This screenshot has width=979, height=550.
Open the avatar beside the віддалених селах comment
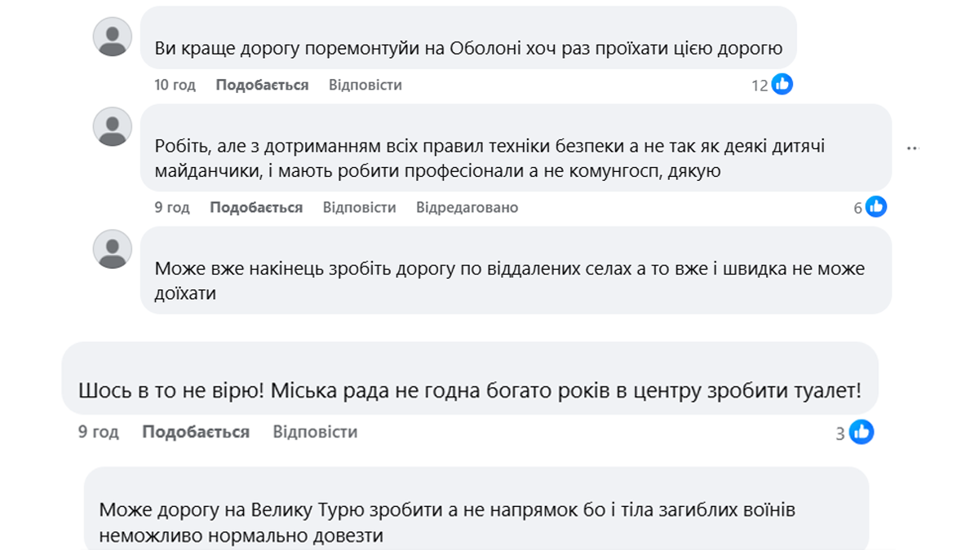click(113, 249)
